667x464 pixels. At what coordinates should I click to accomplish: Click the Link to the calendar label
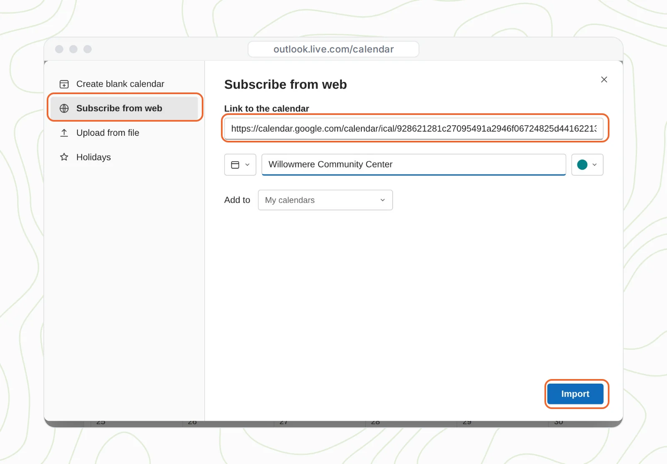tap(267, 108)
